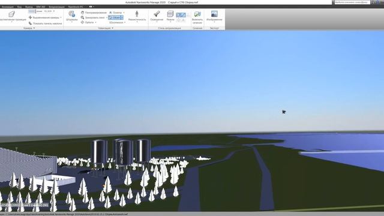Open the BIM 360 ribbon tab

pyautogui.click(x=41, y=7)
